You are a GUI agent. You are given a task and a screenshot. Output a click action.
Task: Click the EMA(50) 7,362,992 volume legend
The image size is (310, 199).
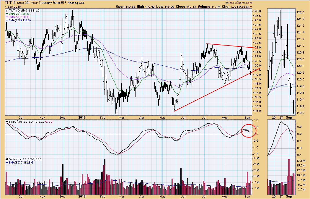pos(21,163)
